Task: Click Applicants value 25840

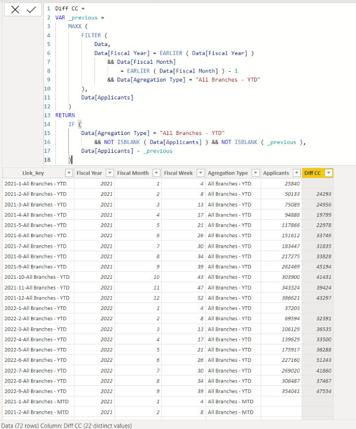Action: point(292,183)
